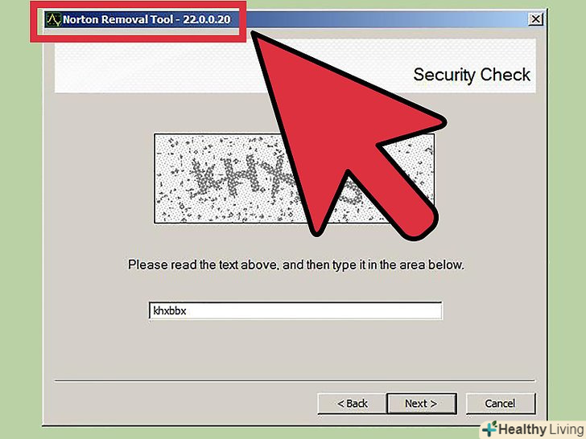Viewport: 586px width, 439px height.
Task: Click the large red arrow graphic
Action: pos(348,136)
